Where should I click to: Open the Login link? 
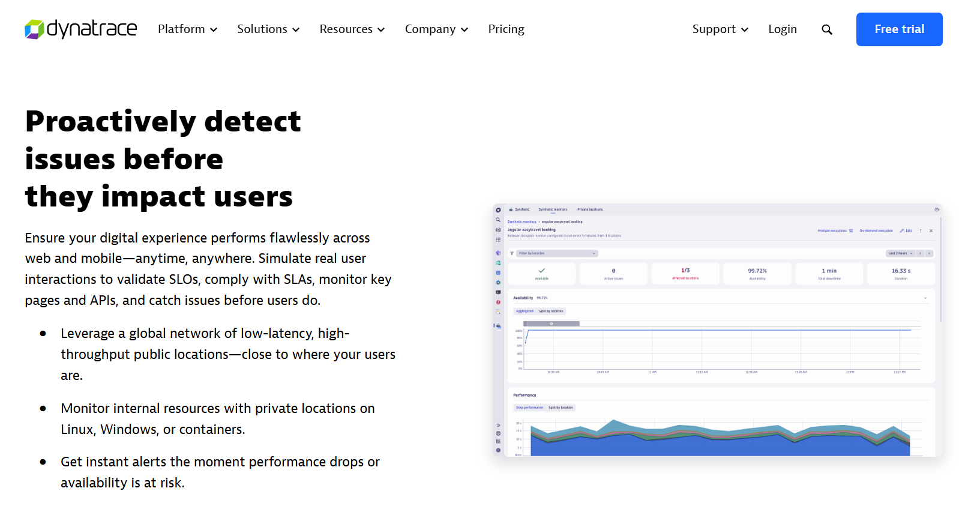click(x=783, y=29)
